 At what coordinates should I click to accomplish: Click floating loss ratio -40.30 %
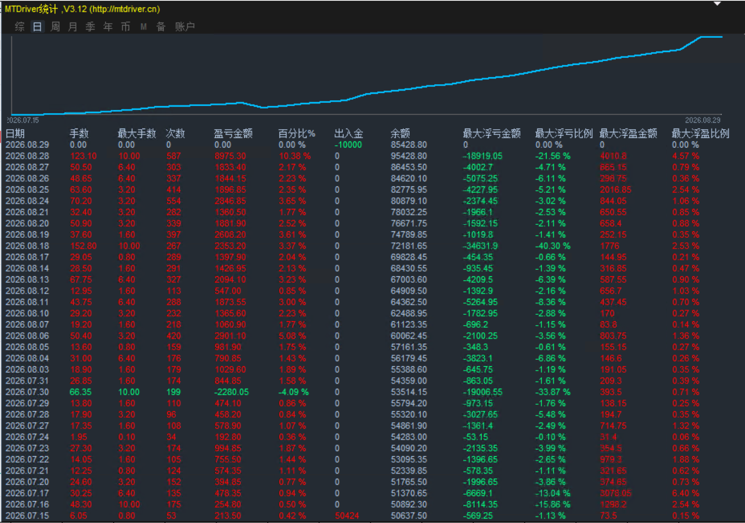(x=552, y=246)
